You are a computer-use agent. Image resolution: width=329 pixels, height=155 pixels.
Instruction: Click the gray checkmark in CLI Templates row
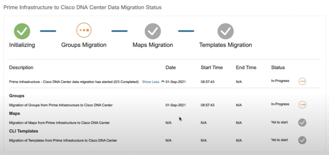tap(302, 140)
